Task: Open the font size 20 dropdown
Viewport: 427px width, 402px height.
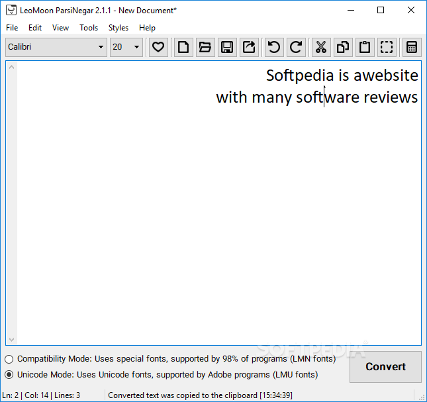Action: (126, 47)
